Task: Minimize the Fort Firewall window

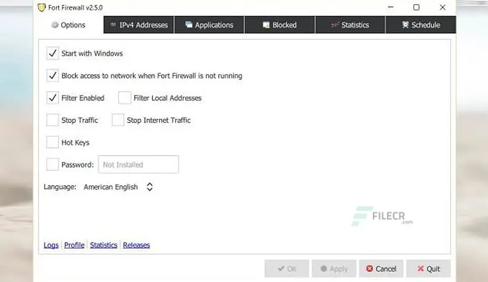Action: [391, 7]
